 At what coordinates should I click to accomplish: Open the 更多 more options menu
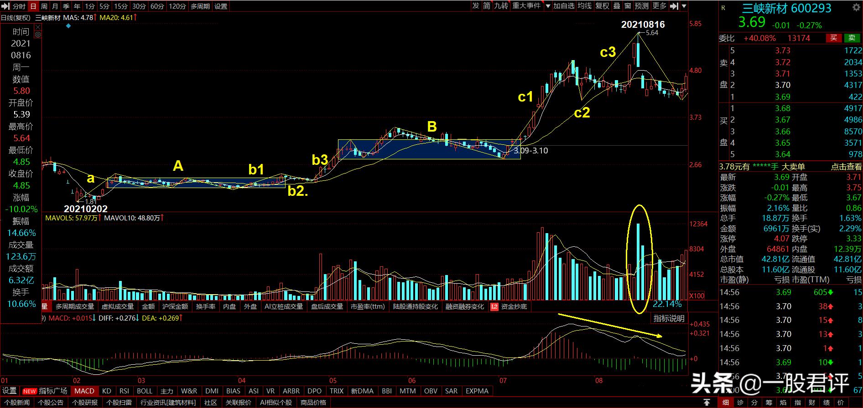click(659, 6)
